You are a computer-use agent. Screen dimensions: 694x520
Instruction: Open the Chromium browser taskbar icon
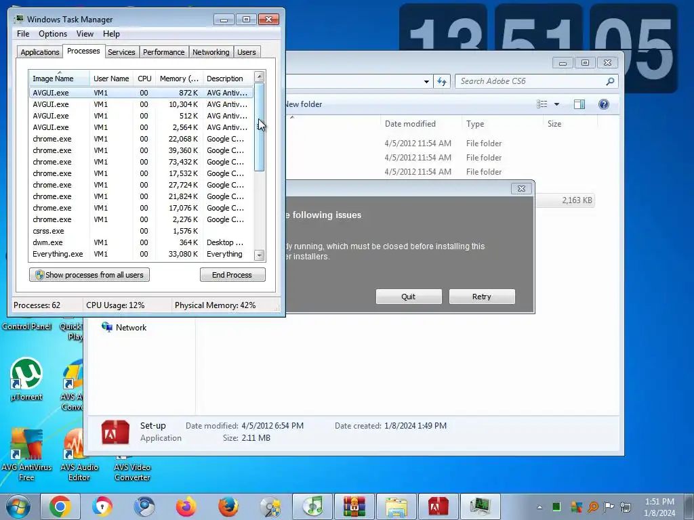[144, 506]
